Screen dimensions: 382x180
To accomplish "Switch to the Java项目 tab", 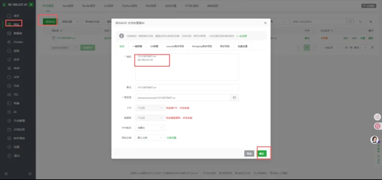I will coord(68,6).
